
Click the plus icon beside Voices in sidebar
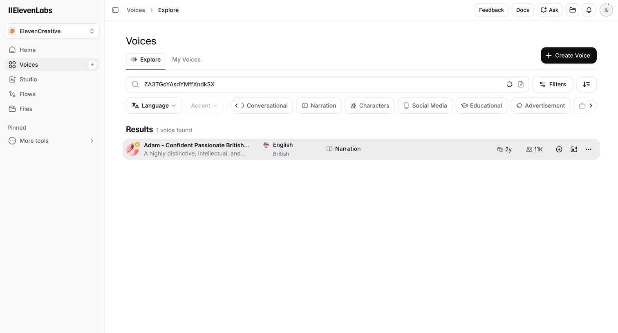[x=92, y=65]
